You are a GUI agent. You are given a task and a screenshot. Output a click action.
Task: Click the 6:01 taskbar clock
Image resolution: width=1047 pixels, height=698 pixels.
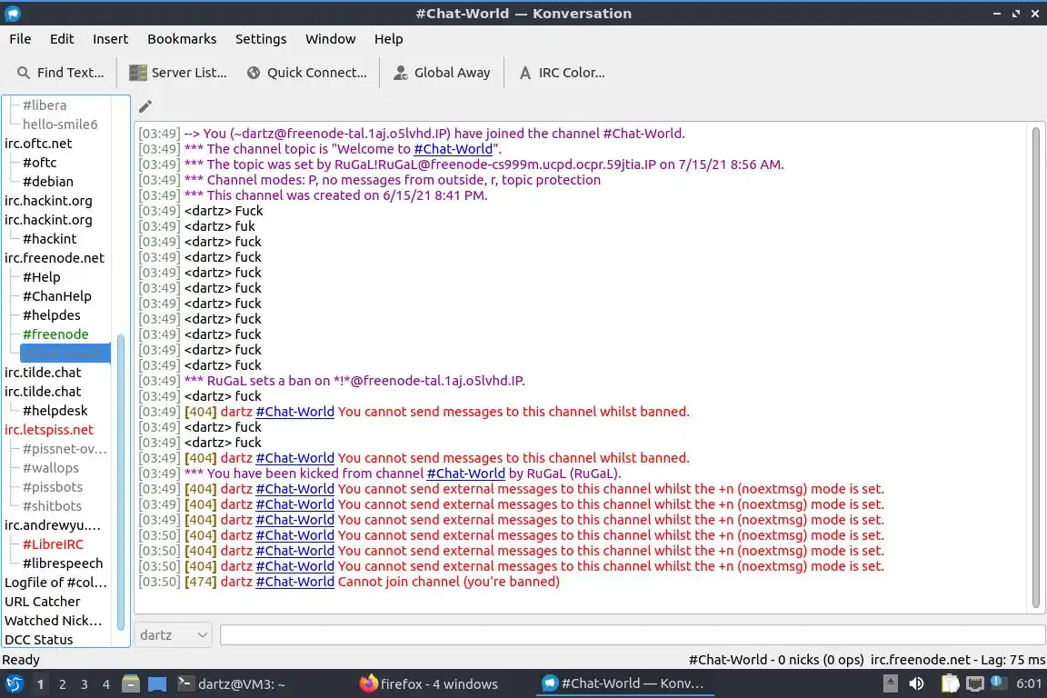tap(1028, 683)
